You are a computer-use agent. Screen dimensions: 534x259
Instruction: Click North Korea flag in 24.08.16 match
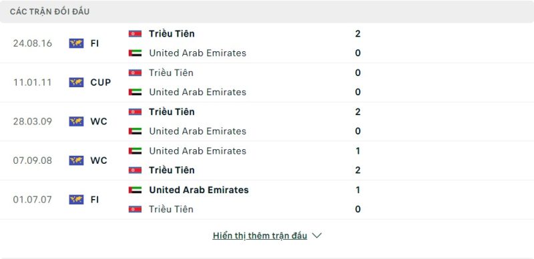(x=136, y=34)
